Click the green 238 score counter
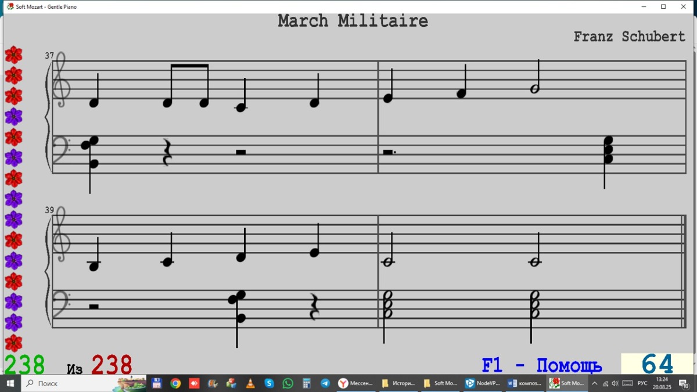 [24, 365]
